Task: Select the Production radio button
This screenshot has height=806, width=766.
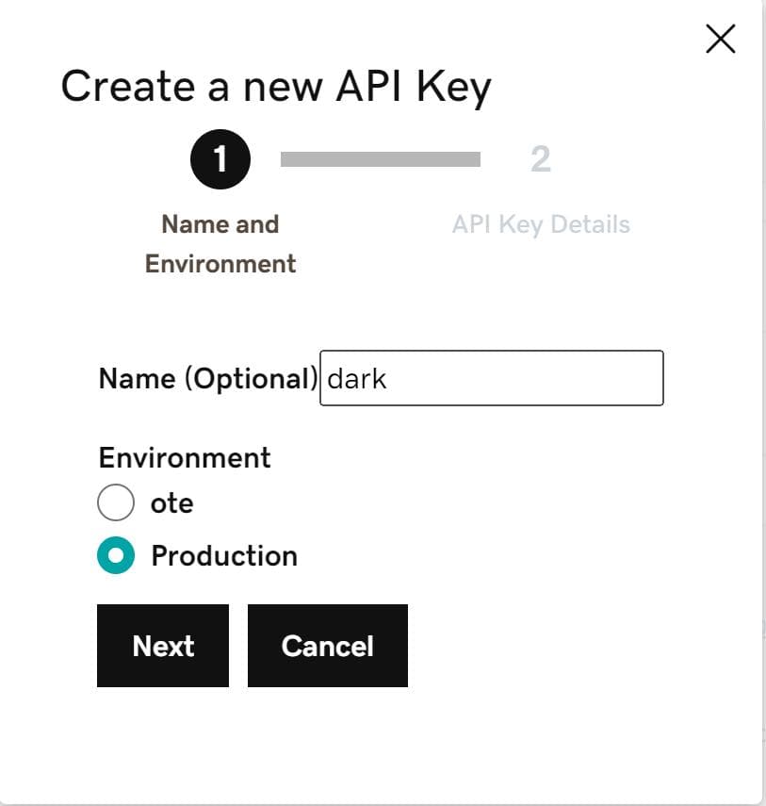Action: click(x=116, y=555)
